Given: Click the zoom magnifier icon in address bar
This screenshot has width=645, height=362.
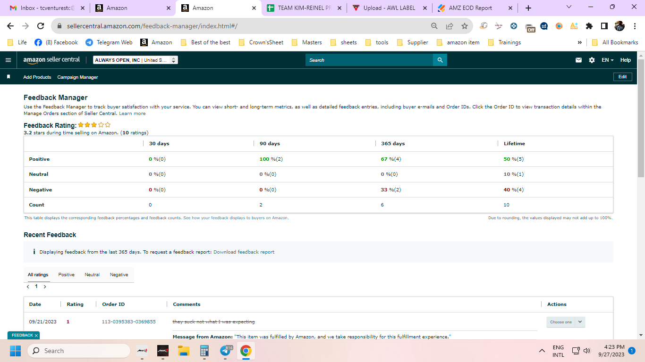Looking at the screenshot, I should (434, 26).
